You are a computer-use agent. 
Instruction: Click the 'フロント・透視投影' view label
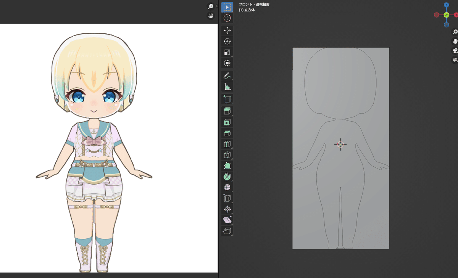click(254, 5)
